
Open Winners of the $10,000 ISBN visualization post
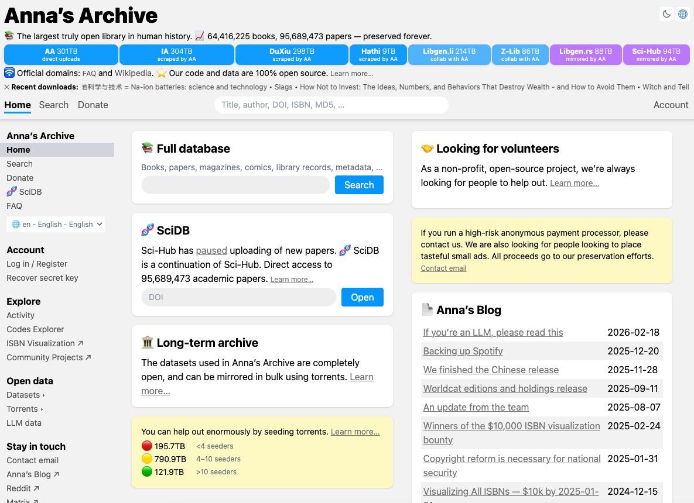(x=512, y=433)
